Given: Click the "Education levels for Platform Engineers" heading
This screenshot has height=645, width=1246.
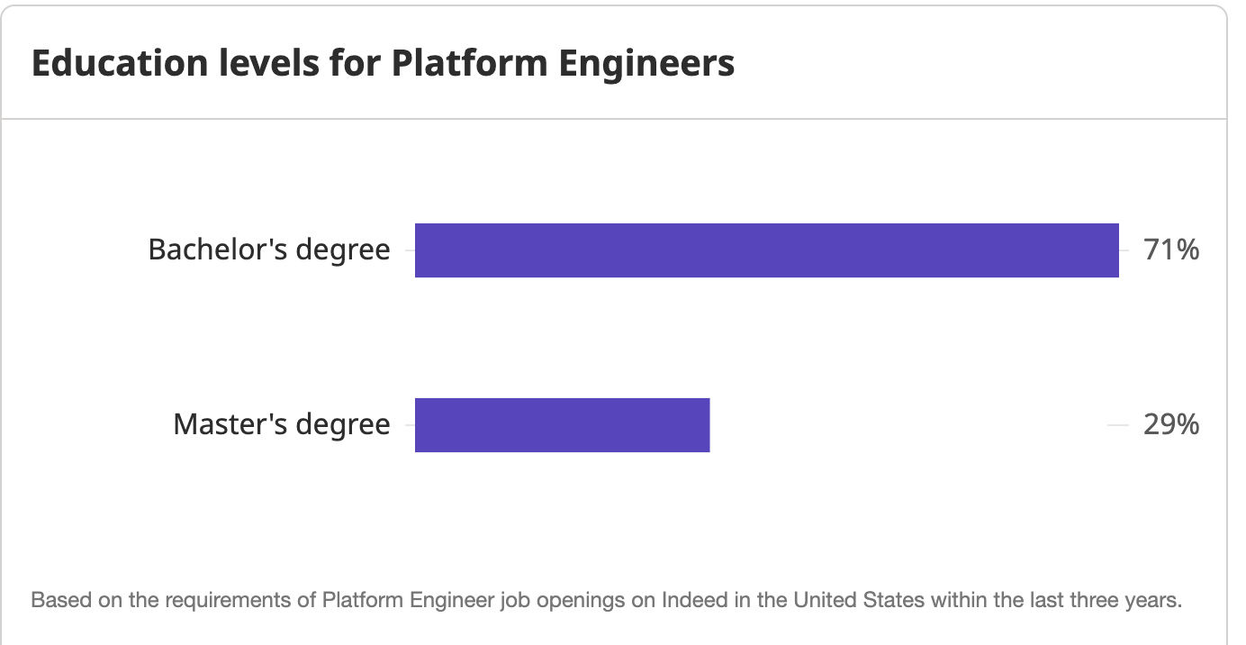Looking at the screenshot, I should (x=383, y=64).
